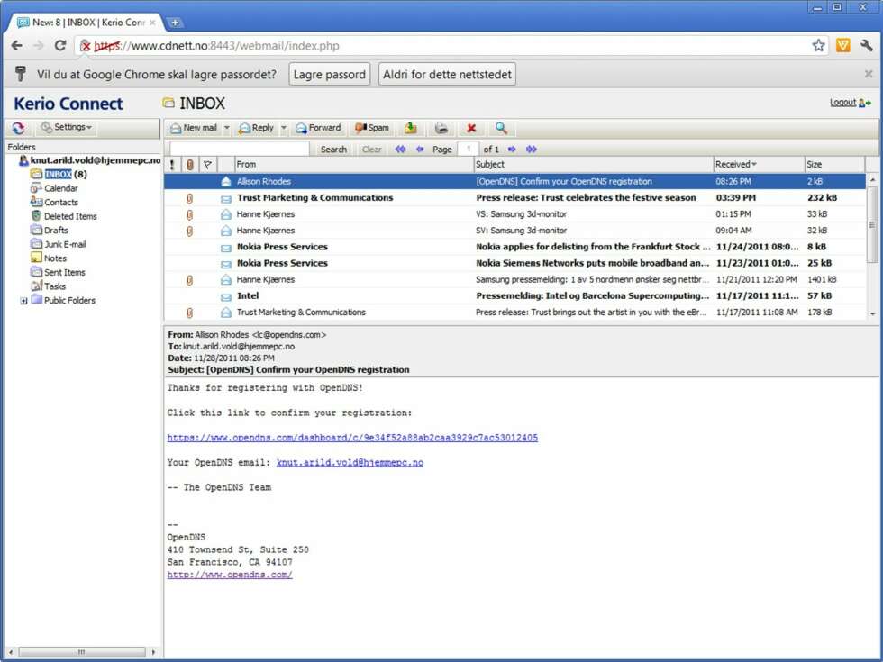
Task: Click the Logout link
Action: (x=843, y=103)
